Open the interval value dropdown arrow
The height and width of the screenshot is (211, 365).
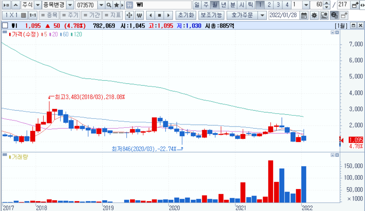tap(306, 5)
